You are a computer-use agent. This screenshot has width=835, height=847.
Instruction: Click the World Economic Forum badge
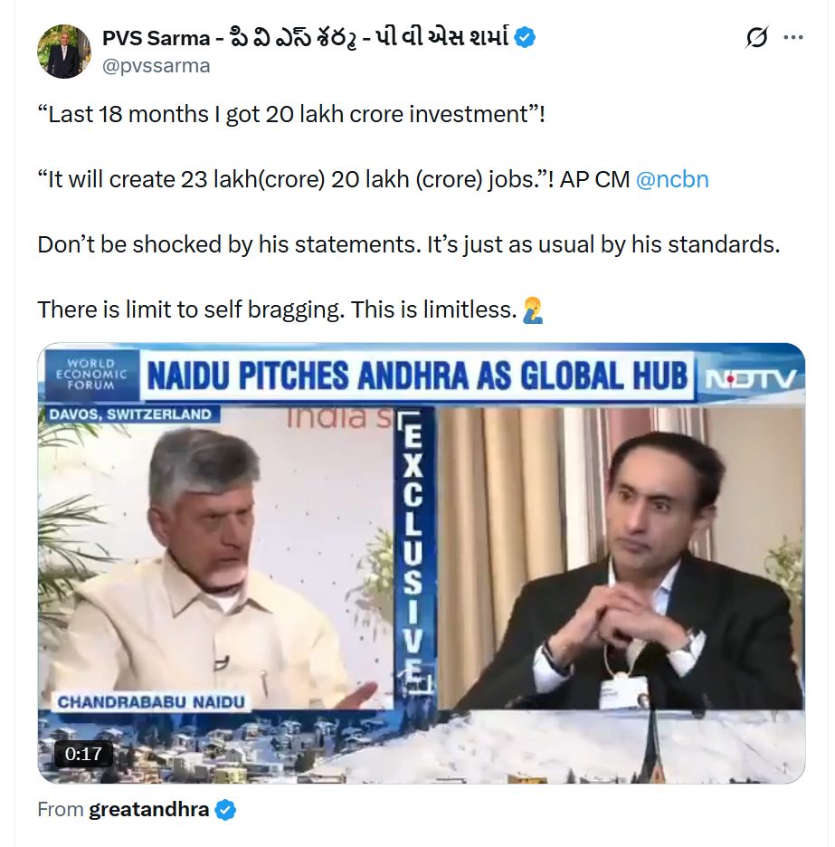pyautogui.click(x=90, y=375)
